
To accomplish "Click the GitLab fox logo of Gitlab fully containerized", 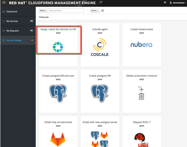I will 58,139.
